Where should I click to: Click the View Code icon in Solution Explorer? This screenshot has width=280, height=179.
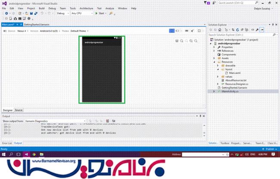tap(252, 30)
